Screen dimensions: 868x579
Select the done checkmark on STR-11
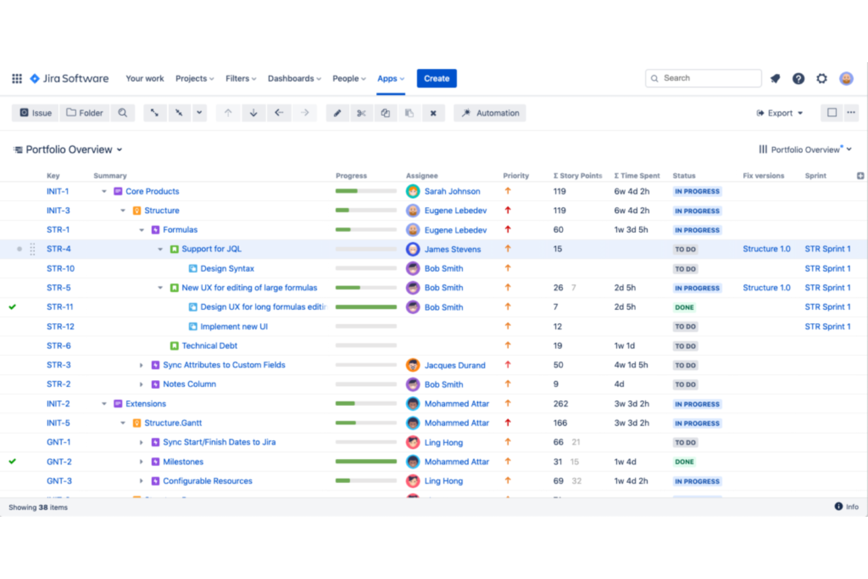pos(12,306)
